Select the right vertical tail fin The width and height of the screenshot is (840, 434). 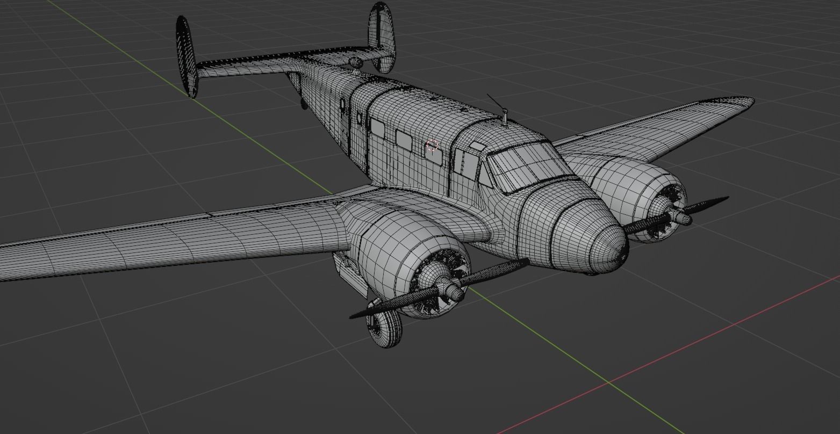click(x=381, y=37)
